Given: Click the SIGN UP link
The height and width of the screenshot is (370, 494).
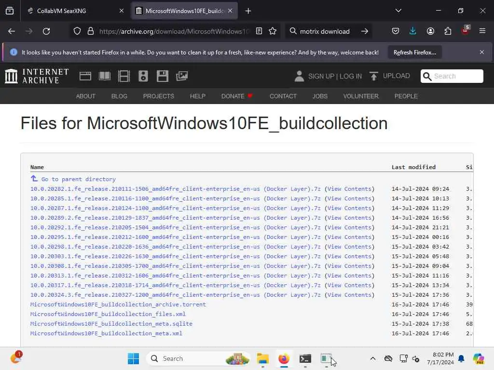Looking at the screenshot, I should pyautogui.click(x=321, y=77).
